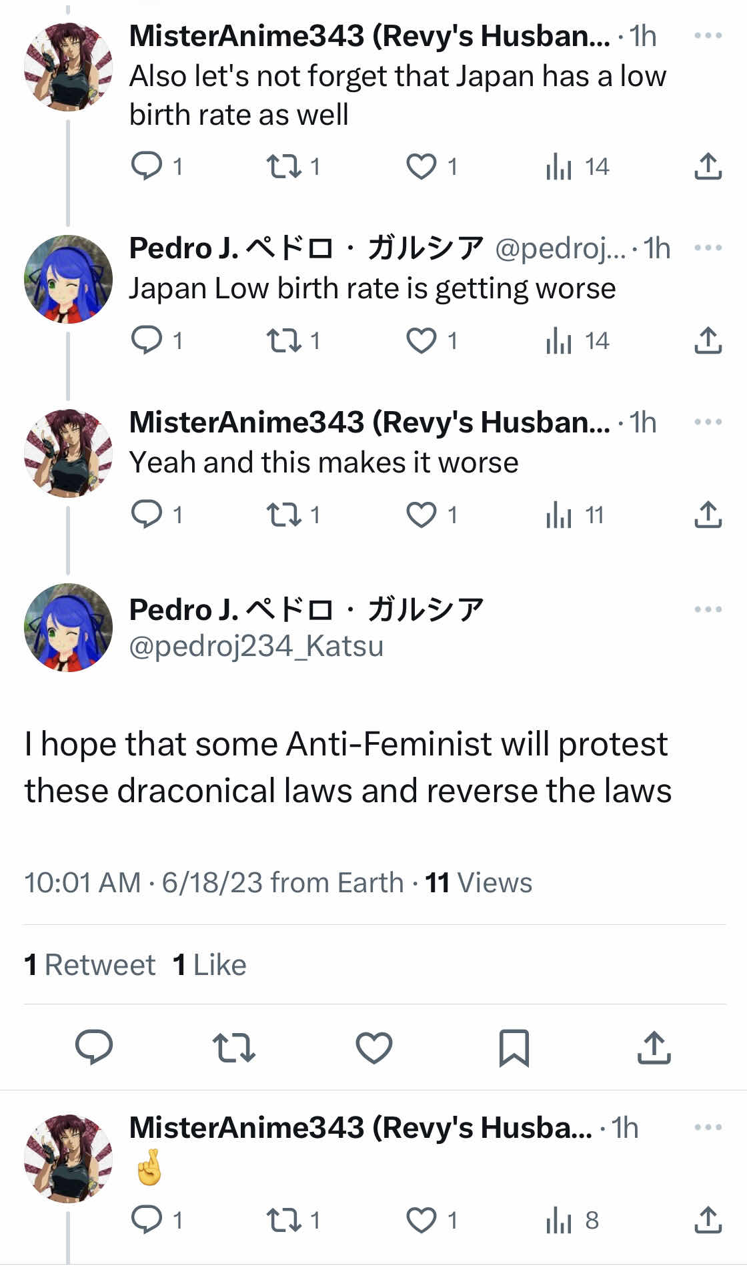Screen dimensions: 747x1270
Task: Retweet the main tweet by Pedro J.
Action: click(233, 1047)
